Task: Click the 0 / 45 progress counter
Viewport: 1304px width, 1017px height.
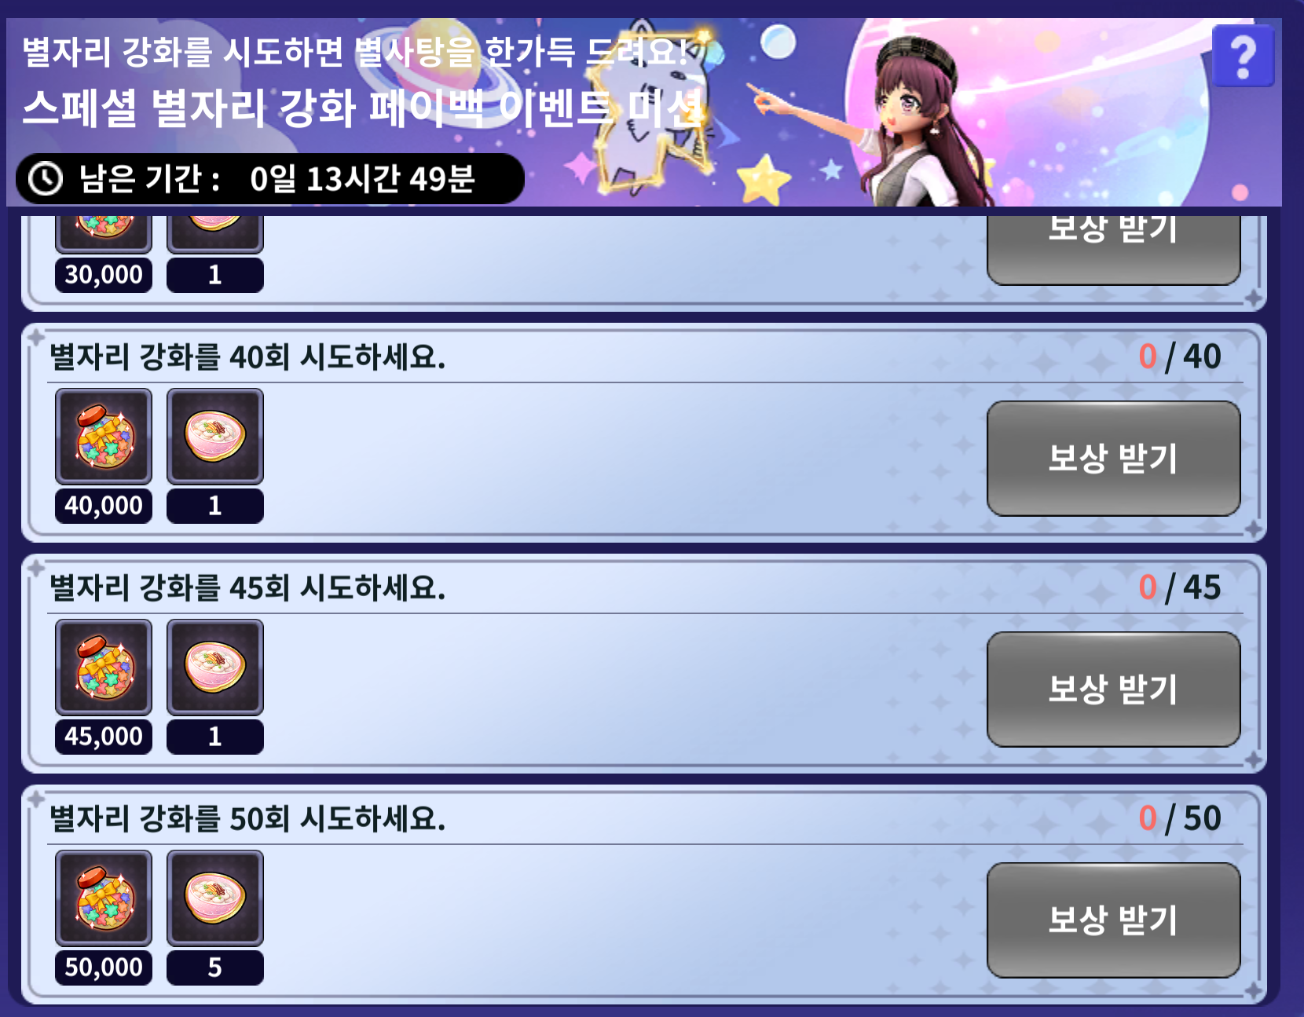Action: pos(1180,587)
